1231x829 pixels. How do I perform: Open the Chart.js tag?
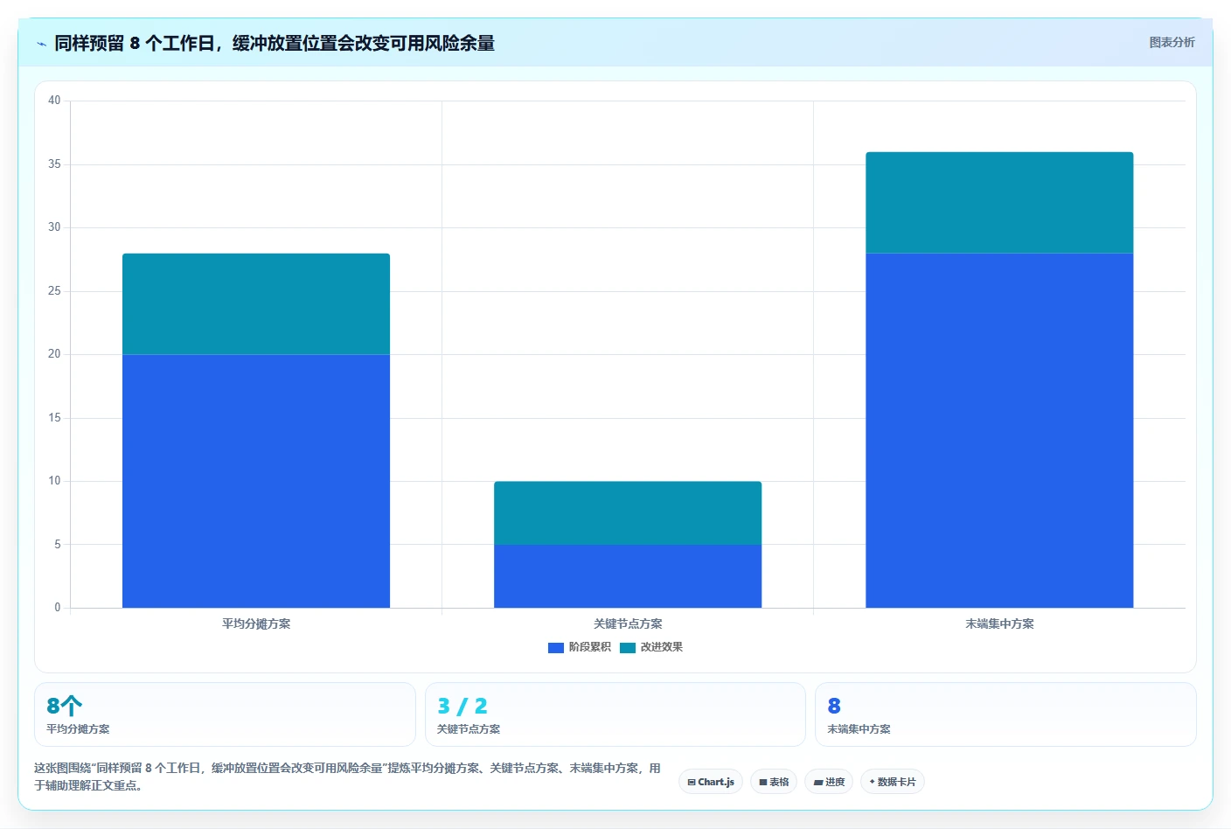tap(711, 782)
